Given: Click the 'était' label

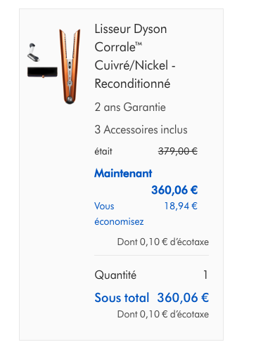Looking at the screenshot, I should (x=103, y=151).
